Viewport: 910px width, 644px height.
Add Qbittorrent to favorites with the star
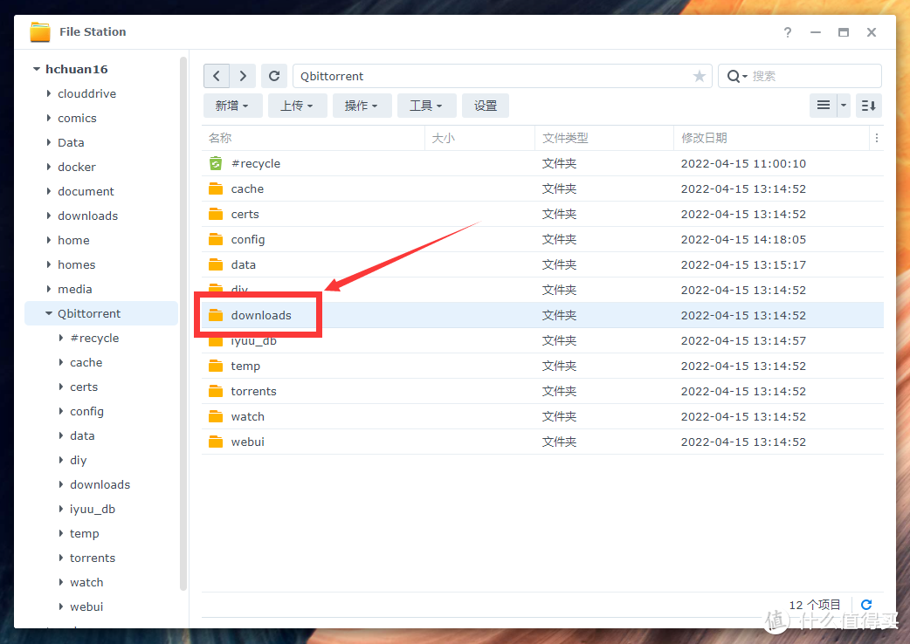[x=700, y=76]
